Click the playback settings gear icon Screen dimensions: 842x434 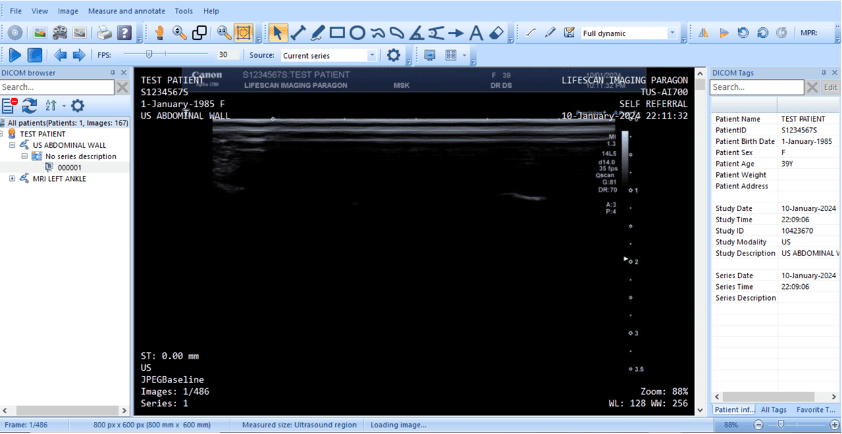click(x=394, y=55)
